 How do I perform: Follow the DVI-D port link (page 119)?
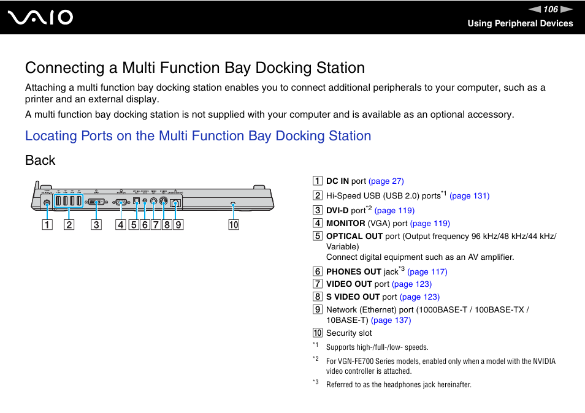tap(394, 211)
